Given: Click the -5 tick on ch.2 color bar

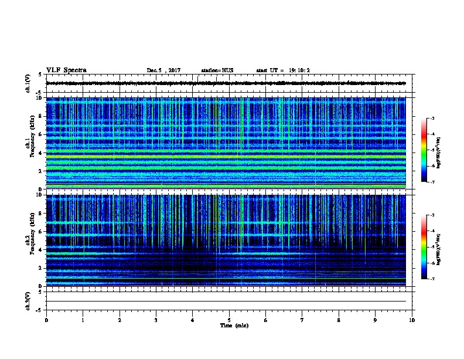Looking at the screenshot, I should pos(432,247).
